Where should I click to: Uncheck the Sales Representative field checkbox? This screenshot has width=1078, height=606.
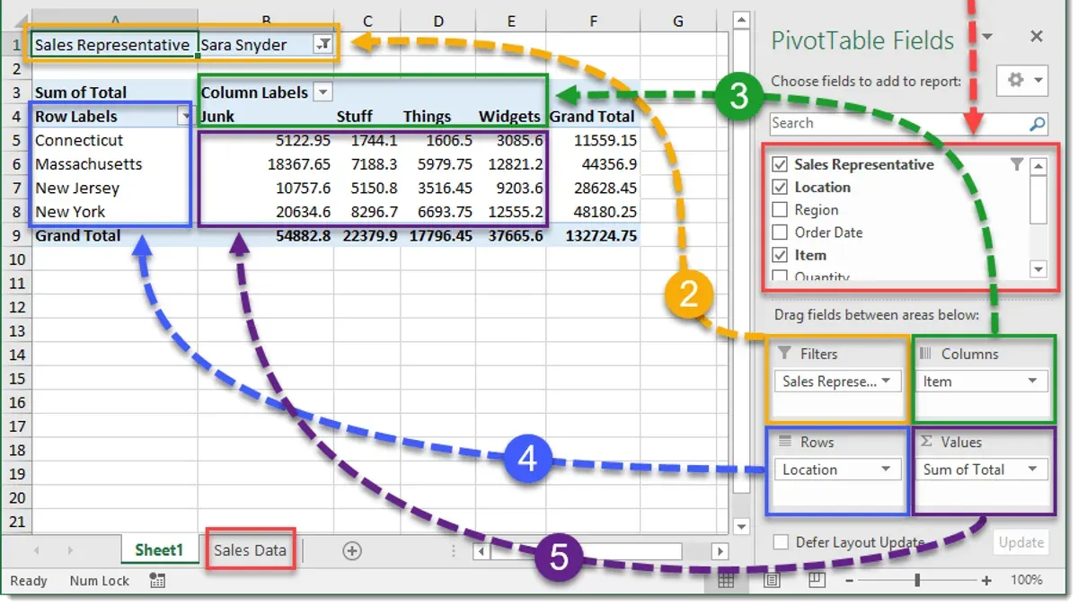click(780, 164)
